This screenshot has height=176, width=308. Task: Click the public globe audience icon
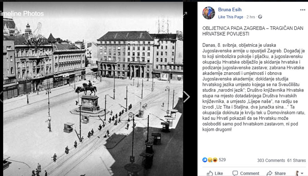(x=260, y=17)
